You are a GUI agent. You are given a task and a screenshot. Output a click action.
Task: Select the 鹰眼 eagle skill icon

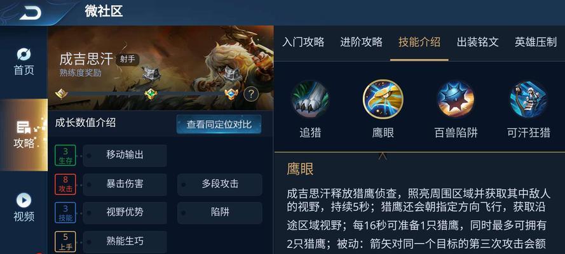(383, 99)
